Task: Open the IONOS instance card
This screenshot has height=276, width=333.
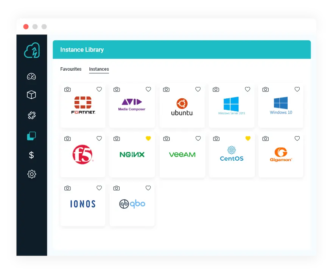Action: click(82, 204)
